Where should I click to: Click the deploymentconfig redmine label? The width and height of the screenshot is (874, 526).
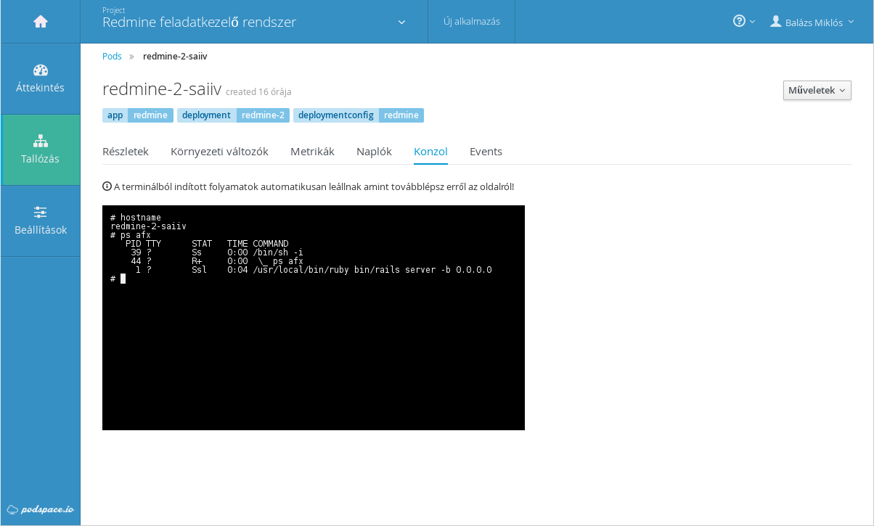tap(359, 115)
